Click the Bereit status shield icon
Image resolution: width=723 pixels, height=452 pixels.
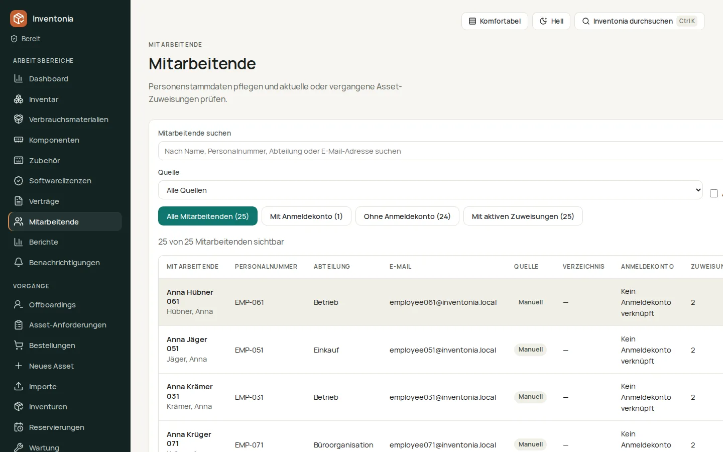point(14,39)
